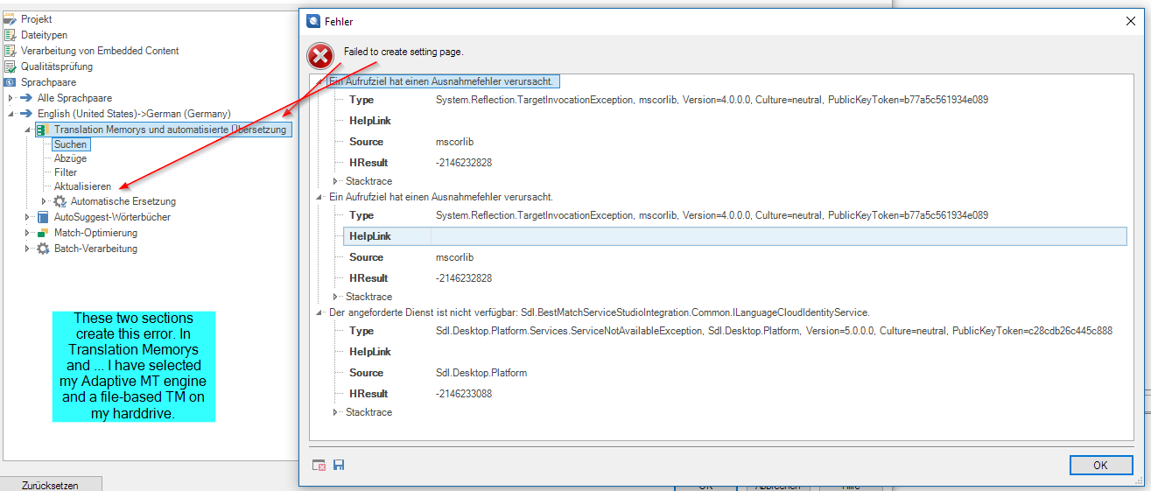The image size is (1151, 491).
Task: Select Batch-Verarbeitung
Action: click(x=95, y=249)
